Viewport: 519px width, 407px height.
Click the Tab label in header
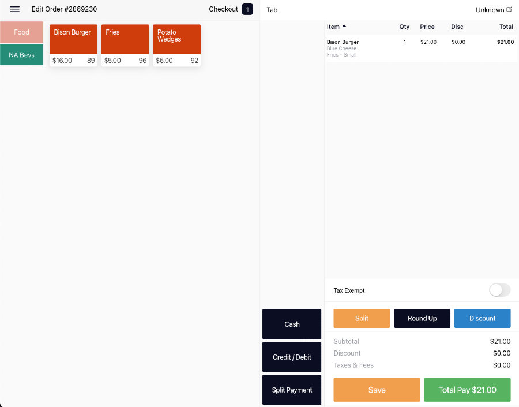(x=272, y=10)
